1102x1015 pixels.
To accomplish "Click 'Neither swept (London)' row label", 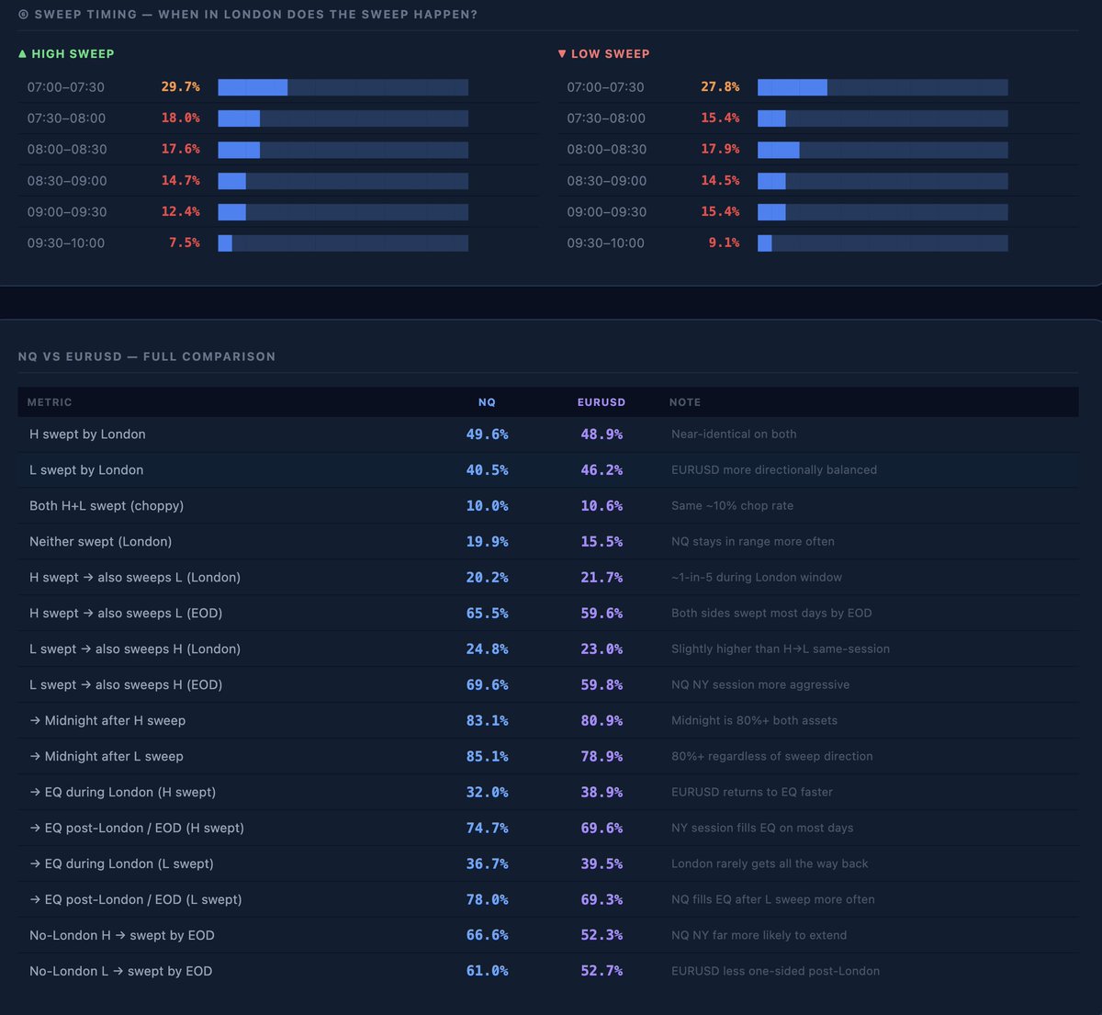I will (100, 542).
